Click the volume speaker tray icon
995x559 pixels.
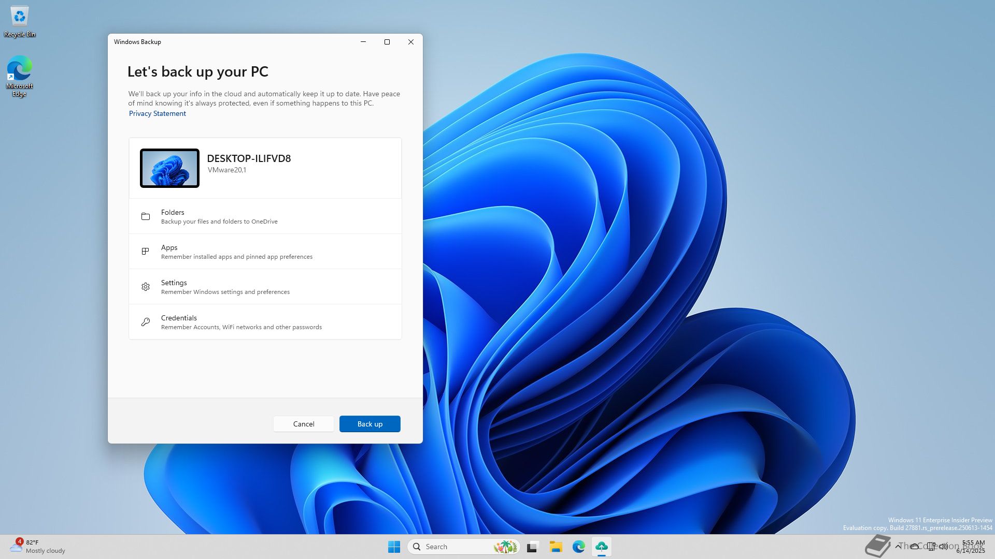tap(944, 546)
